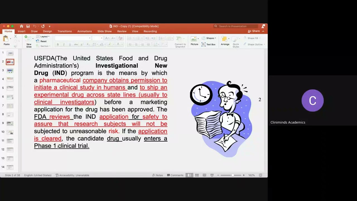Toggle Superscript formatting

coord(82,45)
